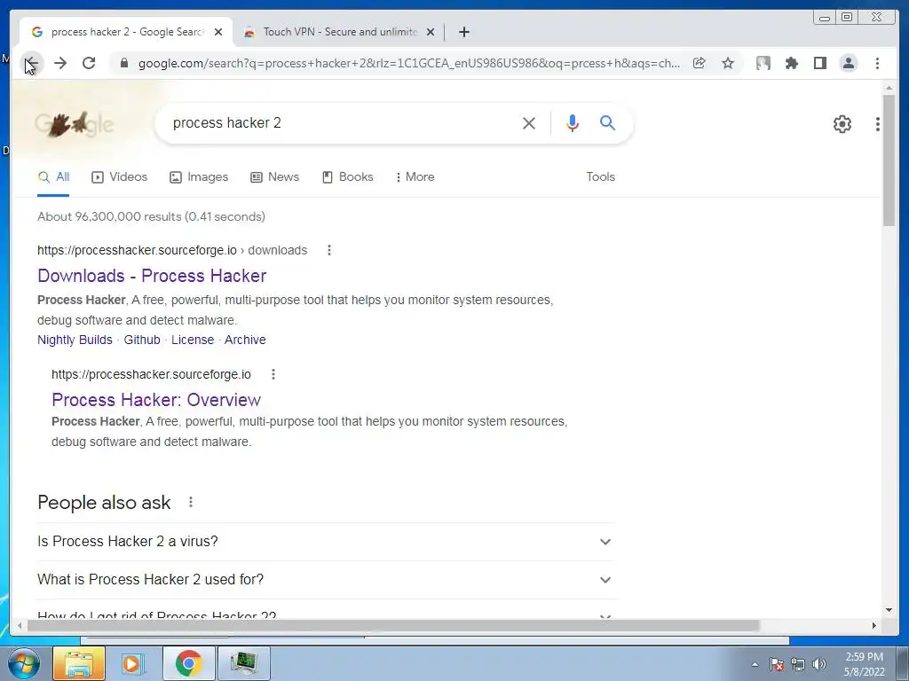909x681 pixels.
Task: Launch Windows Media Player from taskbar
Action: (x=133, y=663)
